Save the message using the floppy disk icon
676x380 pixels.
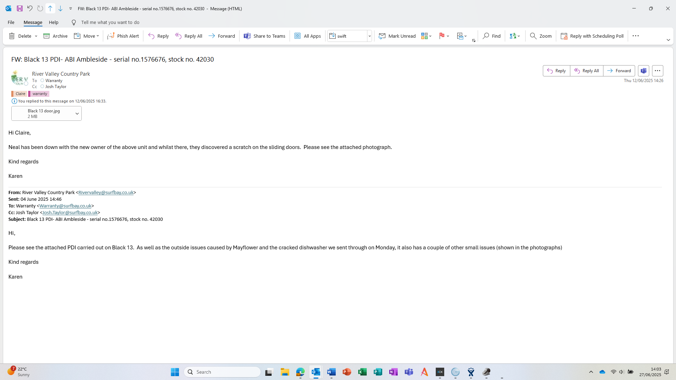pyautogui.click(x=20, y=8)
